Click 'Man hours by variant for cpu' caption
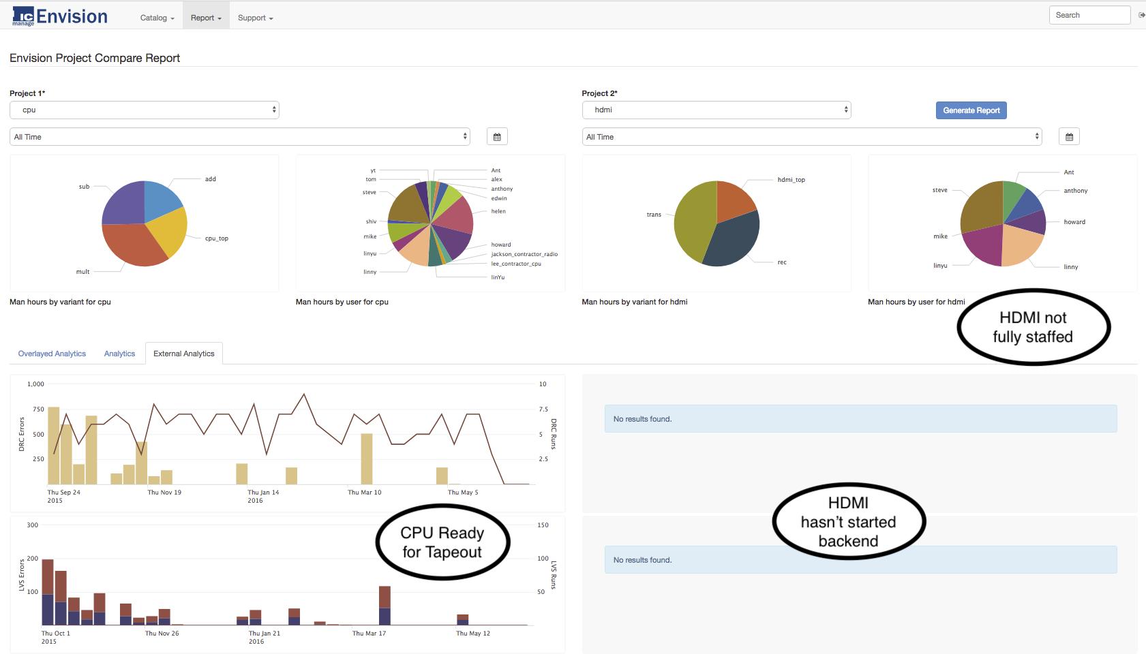 tap(60, 302)
